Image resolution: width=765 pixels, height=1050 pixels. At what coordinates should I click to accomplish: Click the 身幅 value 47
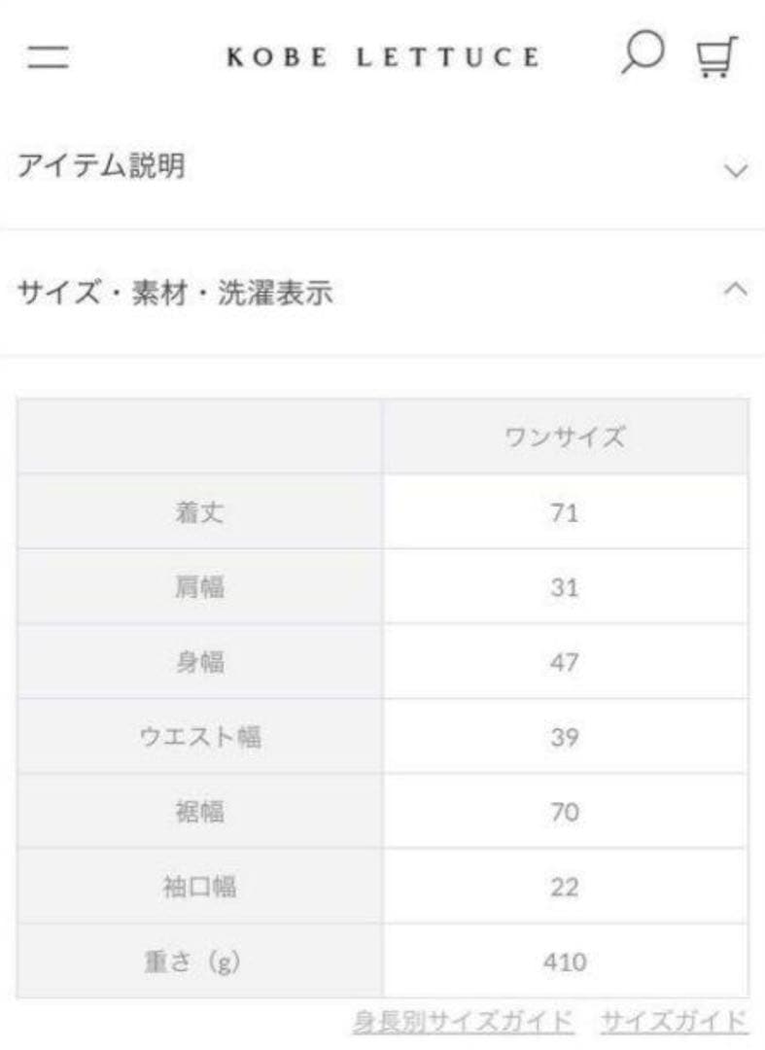[565, 662]
